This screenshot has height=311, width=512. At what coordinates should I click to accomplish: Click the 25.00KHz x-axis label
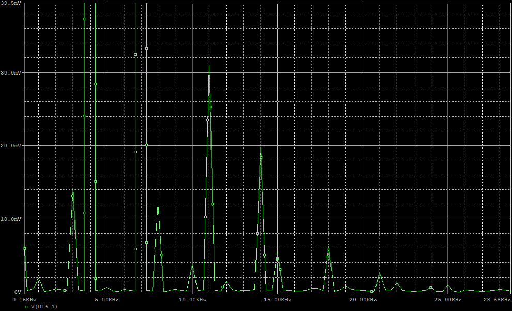[x=448, y=299]
